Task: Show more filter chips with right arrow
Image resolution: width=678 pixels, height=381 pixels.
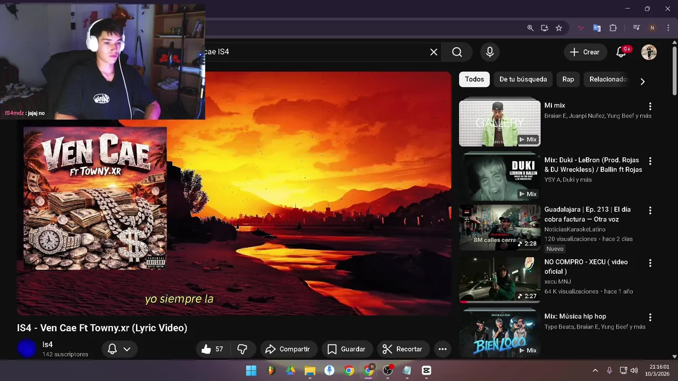Action: coord(643,81)
